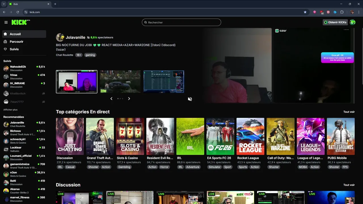
Task: Go back in browser history
Action: pos(4,12)
